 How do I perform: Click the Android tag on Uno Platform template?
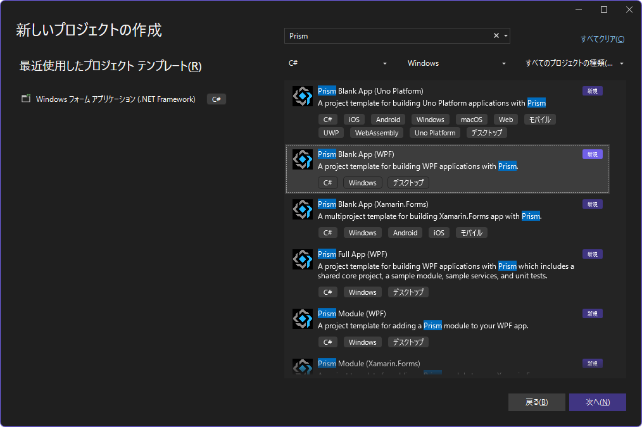[x=388, y=120]
